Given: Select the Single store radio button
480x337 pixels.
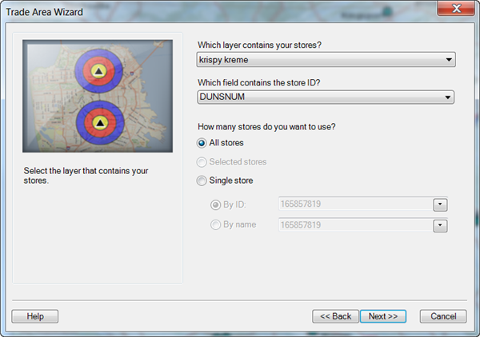Looking at the screenshot, I should coord(202,180).
